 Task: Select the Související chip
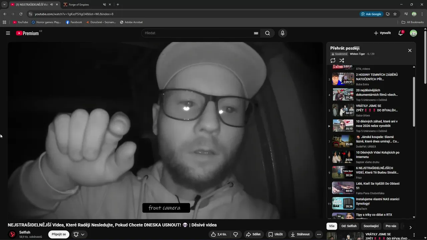tap(371, 226)
